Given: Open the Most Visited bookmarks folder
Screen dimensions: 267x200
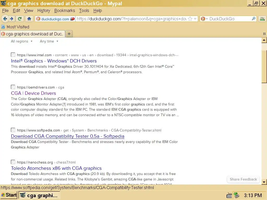Looking at the screenshot, I should tap(15, 27).
